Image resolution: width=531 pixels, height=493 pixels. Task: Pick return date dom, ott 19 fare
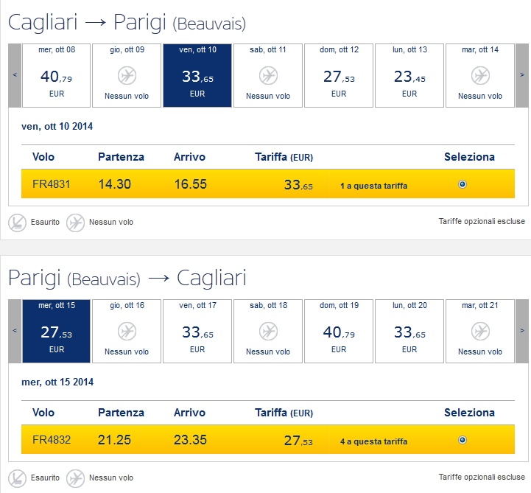click(339, 332)
